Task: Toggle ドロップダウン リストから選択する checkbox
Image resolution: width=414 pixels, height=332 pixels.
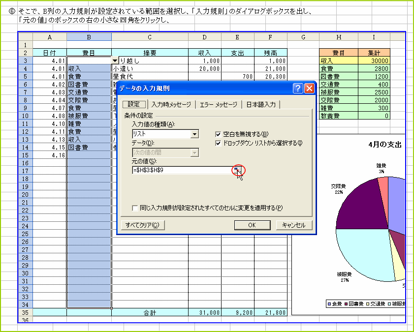Action: 218,144
